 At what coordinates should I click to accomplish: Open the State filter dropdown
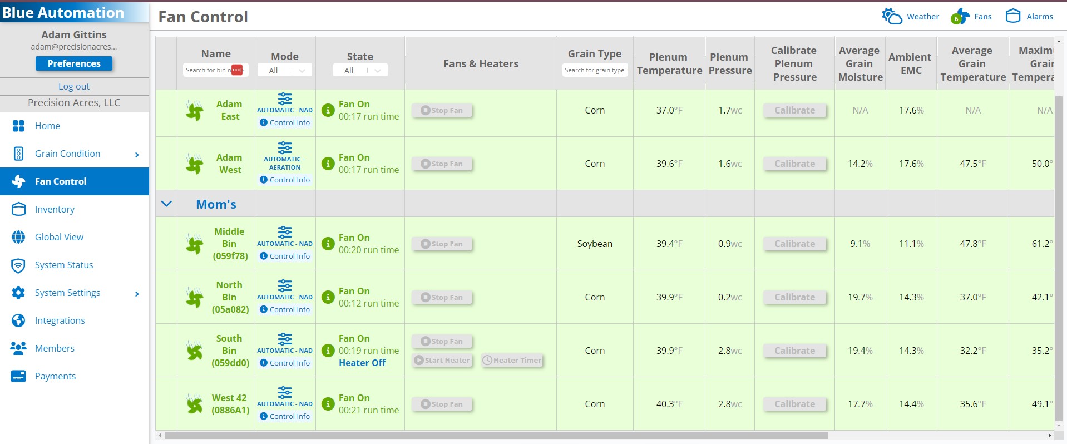360,71
